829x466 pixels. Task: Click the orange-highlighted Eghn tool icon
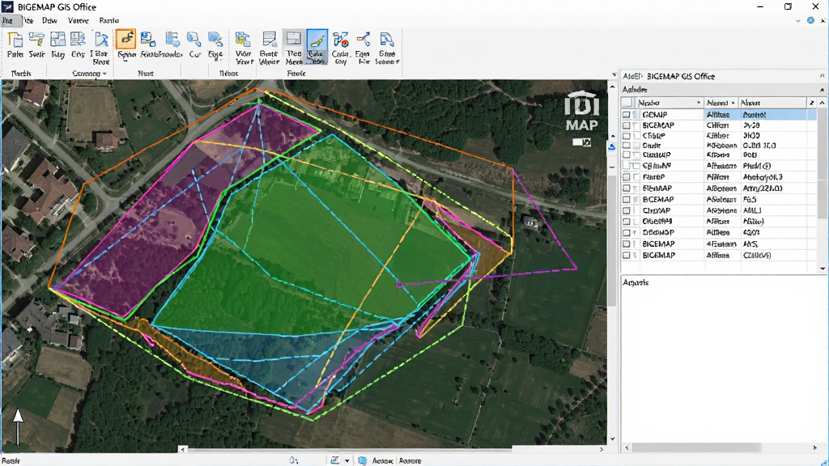(125, 40)
